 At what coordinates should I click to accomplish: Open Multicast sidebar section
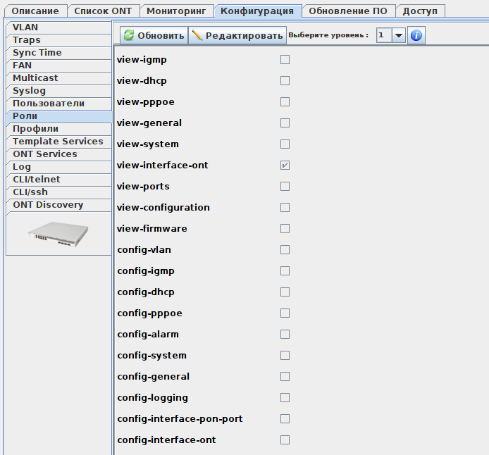(x=58, y=78)
